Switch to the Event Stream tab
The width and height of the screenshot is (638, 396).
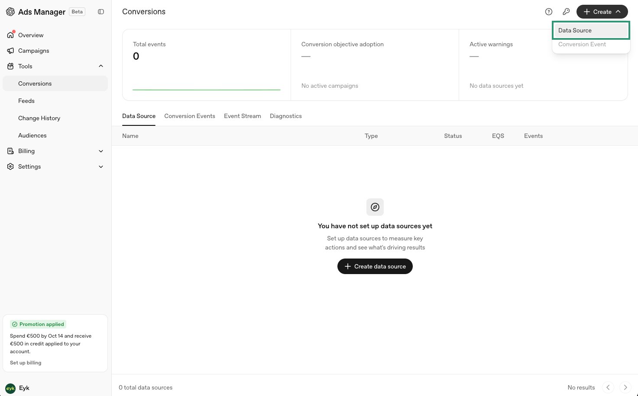[243, 116]
